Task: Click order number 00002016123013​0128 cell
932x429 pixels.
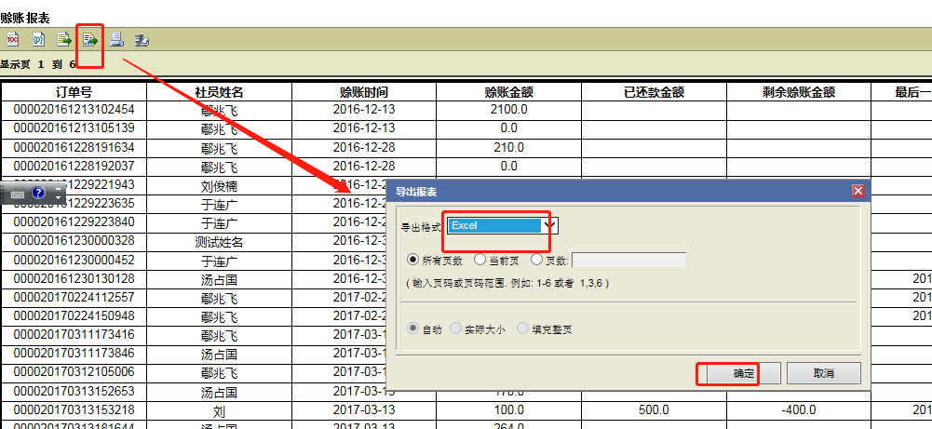Action: [74, 278]
